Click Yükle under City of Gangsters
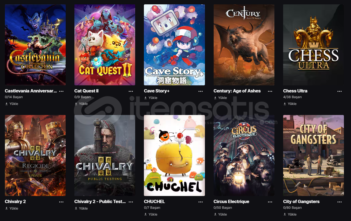This screenshot has width=351, height=221. tap(290, 214)
